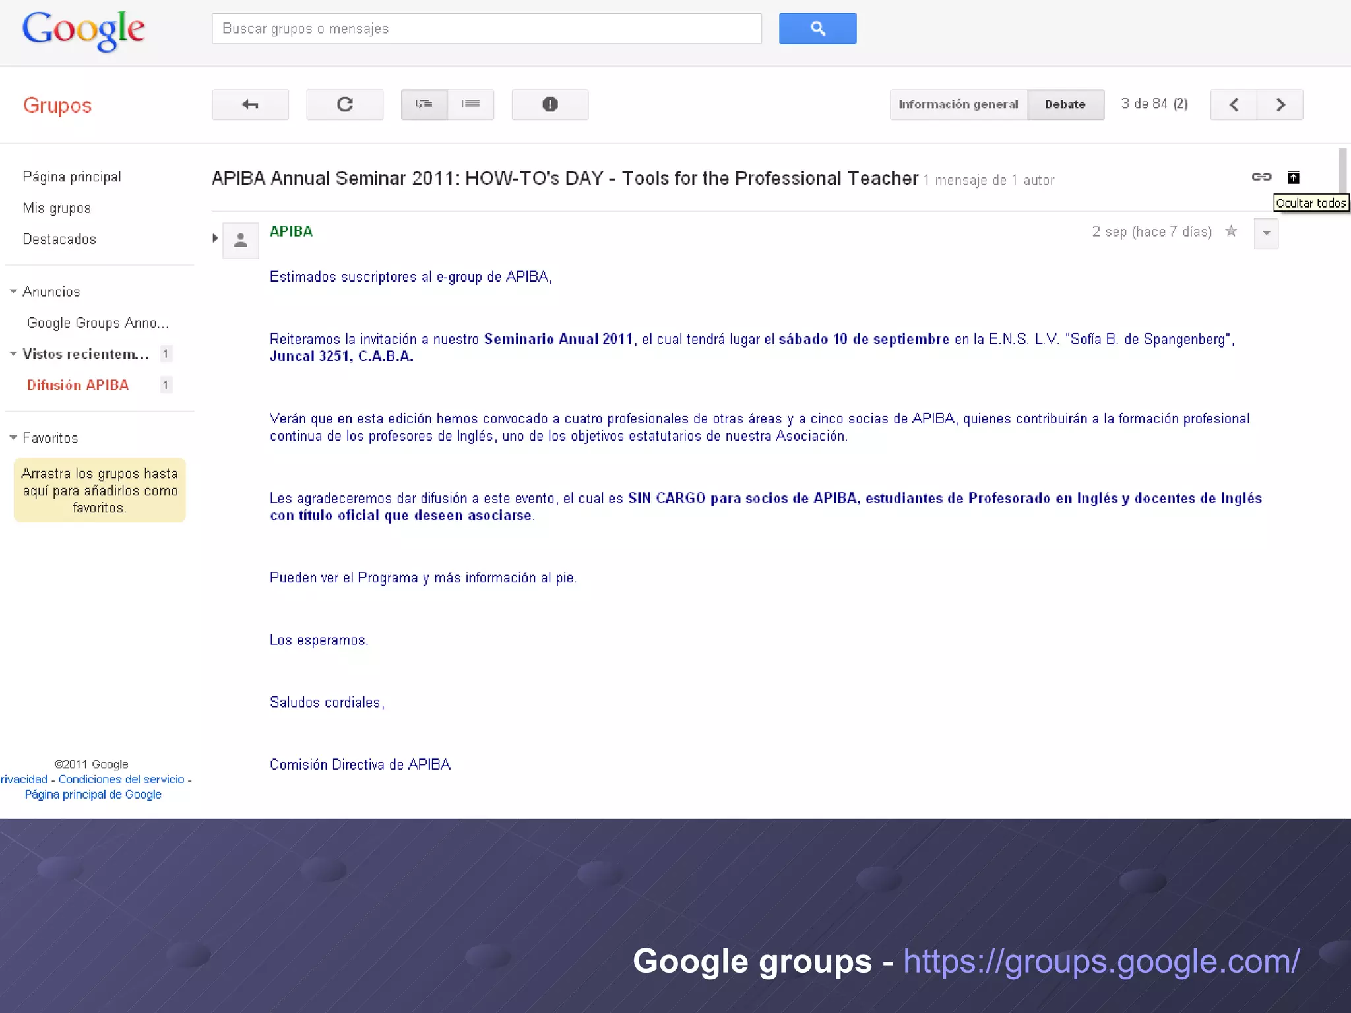The height and width of the screenshot is (1013, 1351).
Task: Open the Información general tab
Action: point(958,104)
